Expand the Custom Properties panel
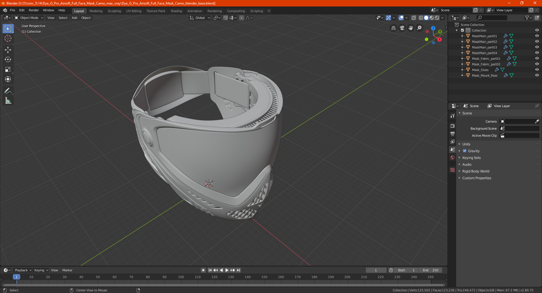The height and width of the screenshot is (293, 542). pos(477,178)
